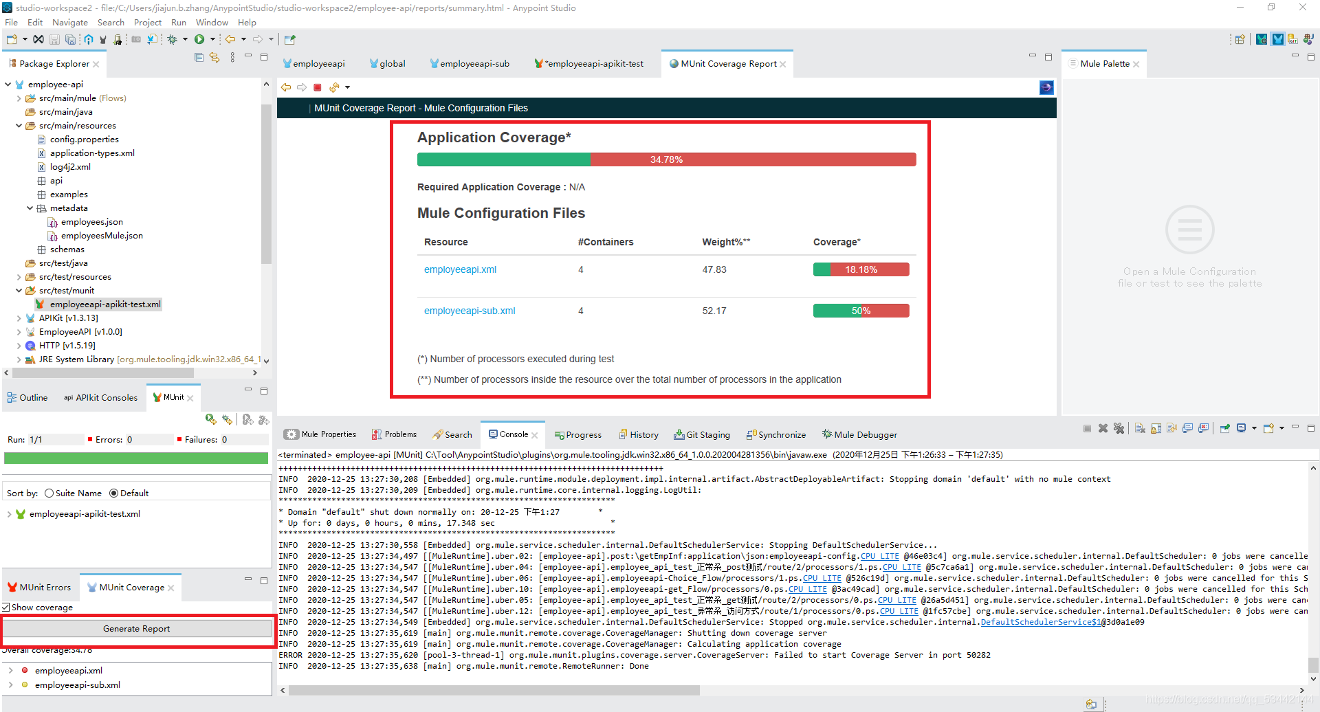Click the Debug bug icon in the toolbar
The width and height of the screenshot is (1320, 712).
click(x=172, y=39)
